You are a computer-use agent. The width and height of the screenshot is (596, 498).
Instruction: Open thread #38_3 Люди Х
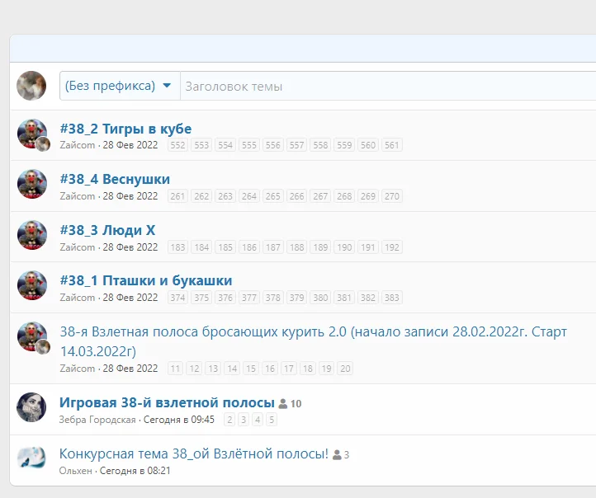pyautogui.click(x=107, y=230)
